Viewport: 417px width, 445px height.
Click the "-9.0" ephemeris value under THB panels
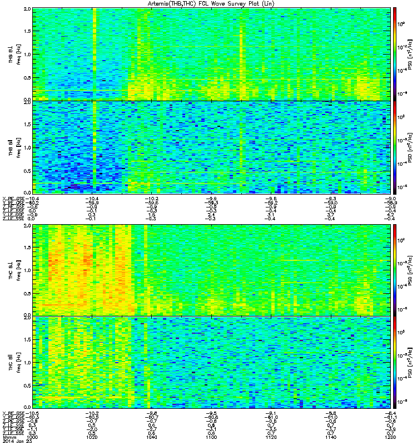(x=391, y=199)
